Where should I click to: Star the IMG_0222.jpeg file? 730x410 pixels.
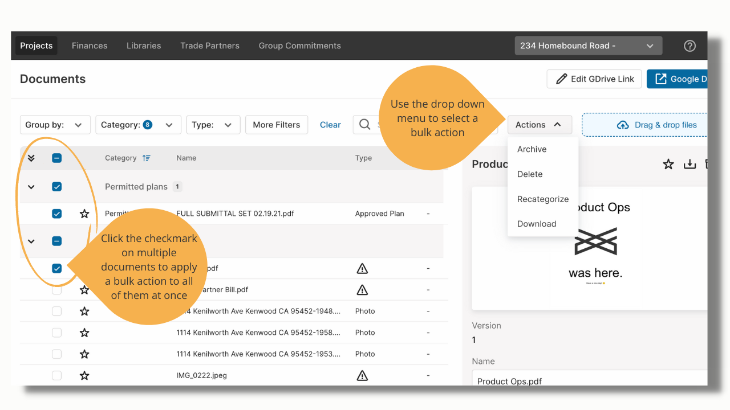tap(84, 375)
